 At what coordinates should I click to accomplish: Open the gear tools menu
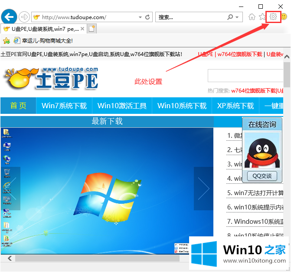click(x=273, y=17)
